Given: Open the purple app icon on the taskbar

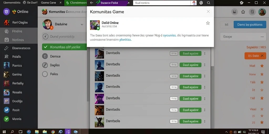Looking at the screenshot, I should point(68,132).
